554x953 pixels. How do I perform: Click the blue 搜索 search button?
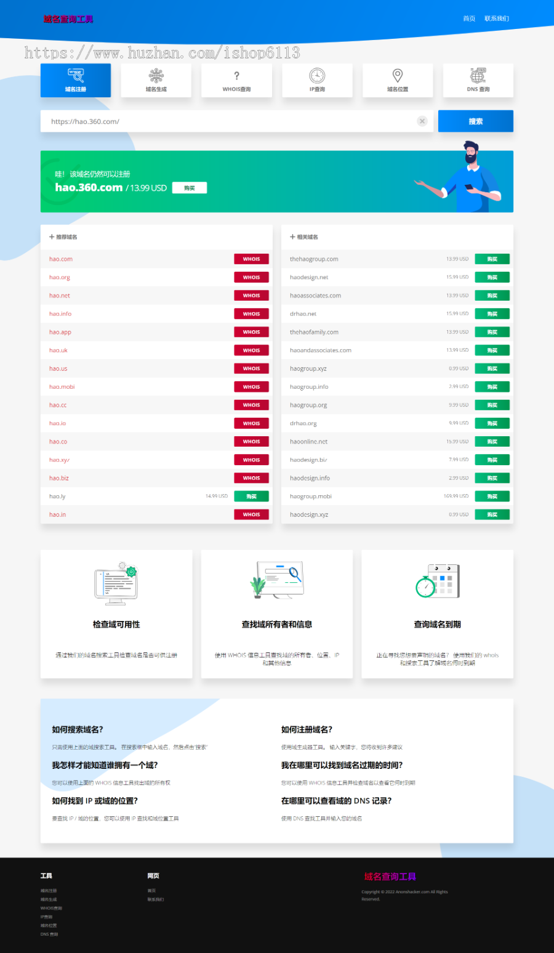[x=476, y=121]
